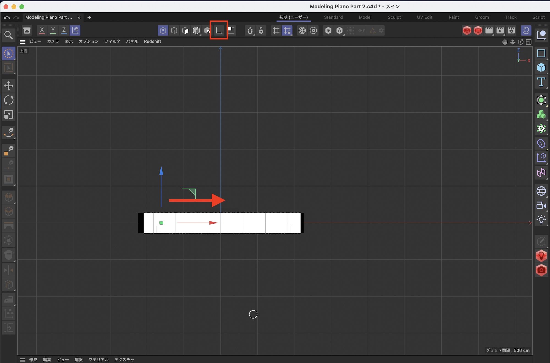Add a Light object from right palette
Image resolution: width=550 pixels, height=363 pixels.
click(x=541, y=220)
